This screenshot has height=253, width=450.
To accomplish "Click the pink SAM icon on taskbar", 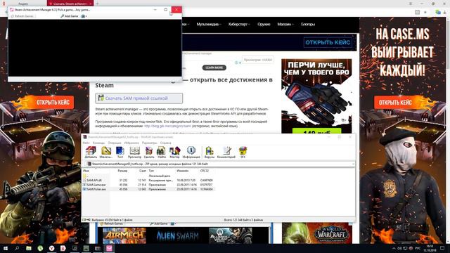I will point(109,248).
